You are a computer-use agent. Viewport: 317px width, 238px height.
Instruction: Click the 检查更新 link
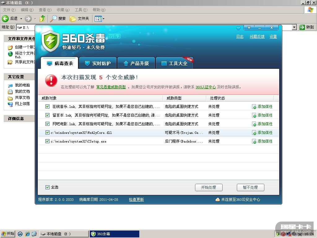[137, 200]
